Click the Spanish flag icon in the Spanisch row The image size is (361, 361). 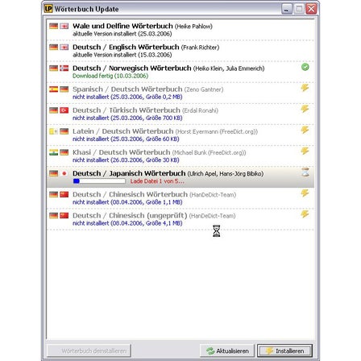tap(53, 89)
